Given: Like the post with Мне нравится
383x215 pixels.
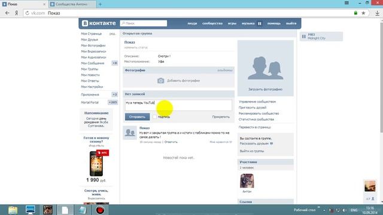Looking at the screenshot, I should [x=221, y=142].
